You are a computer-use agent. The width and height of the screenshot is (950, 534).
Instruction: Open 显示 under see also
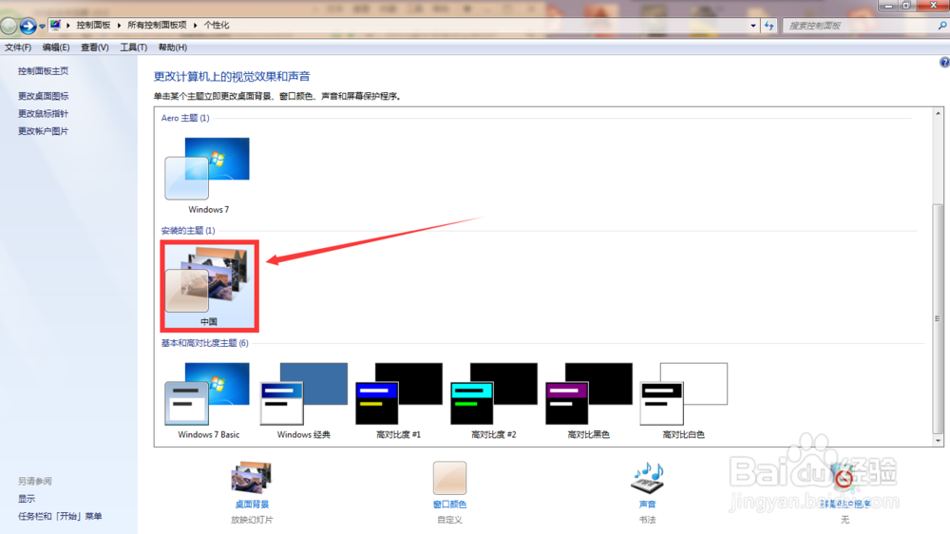[x=27, y=499]
